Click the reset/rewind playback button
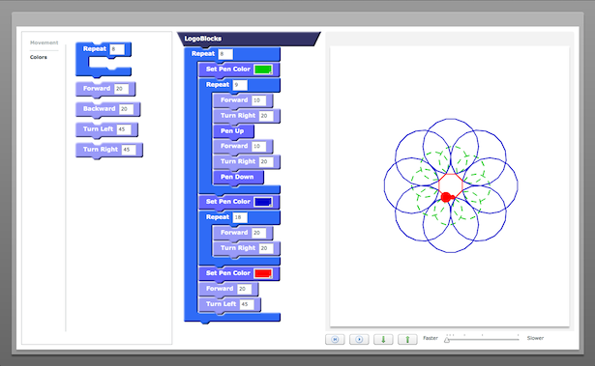 pyautogui.click(x=335, y=339)
